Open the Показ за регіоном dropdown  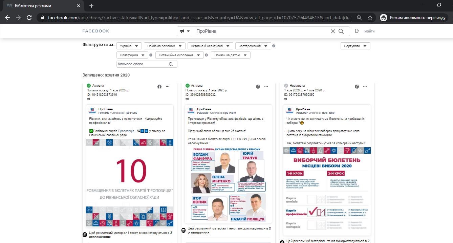tap(165, 46)
